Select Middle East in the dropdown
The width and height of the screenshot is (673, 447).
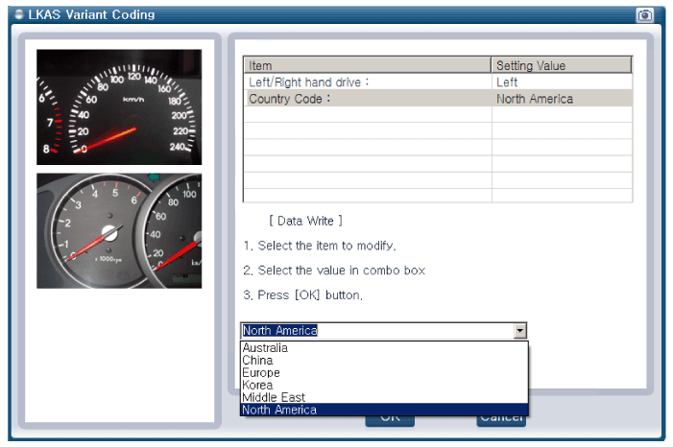tap(273, 398)
